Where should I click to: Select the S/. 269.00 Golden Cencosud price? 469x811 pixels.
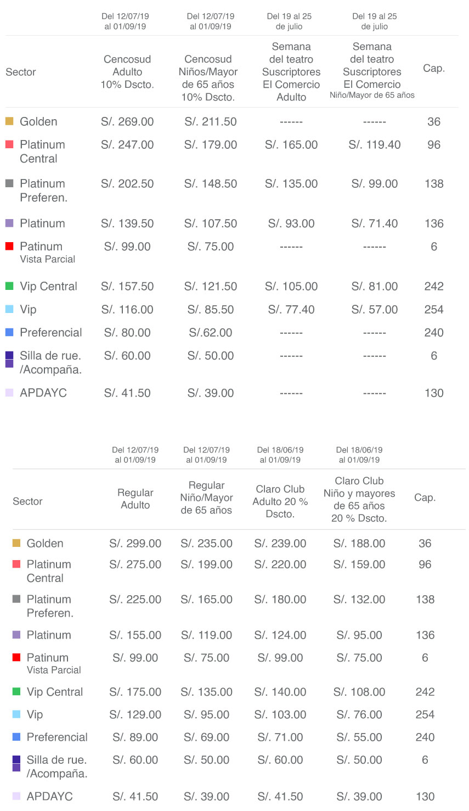coord(127,121)
